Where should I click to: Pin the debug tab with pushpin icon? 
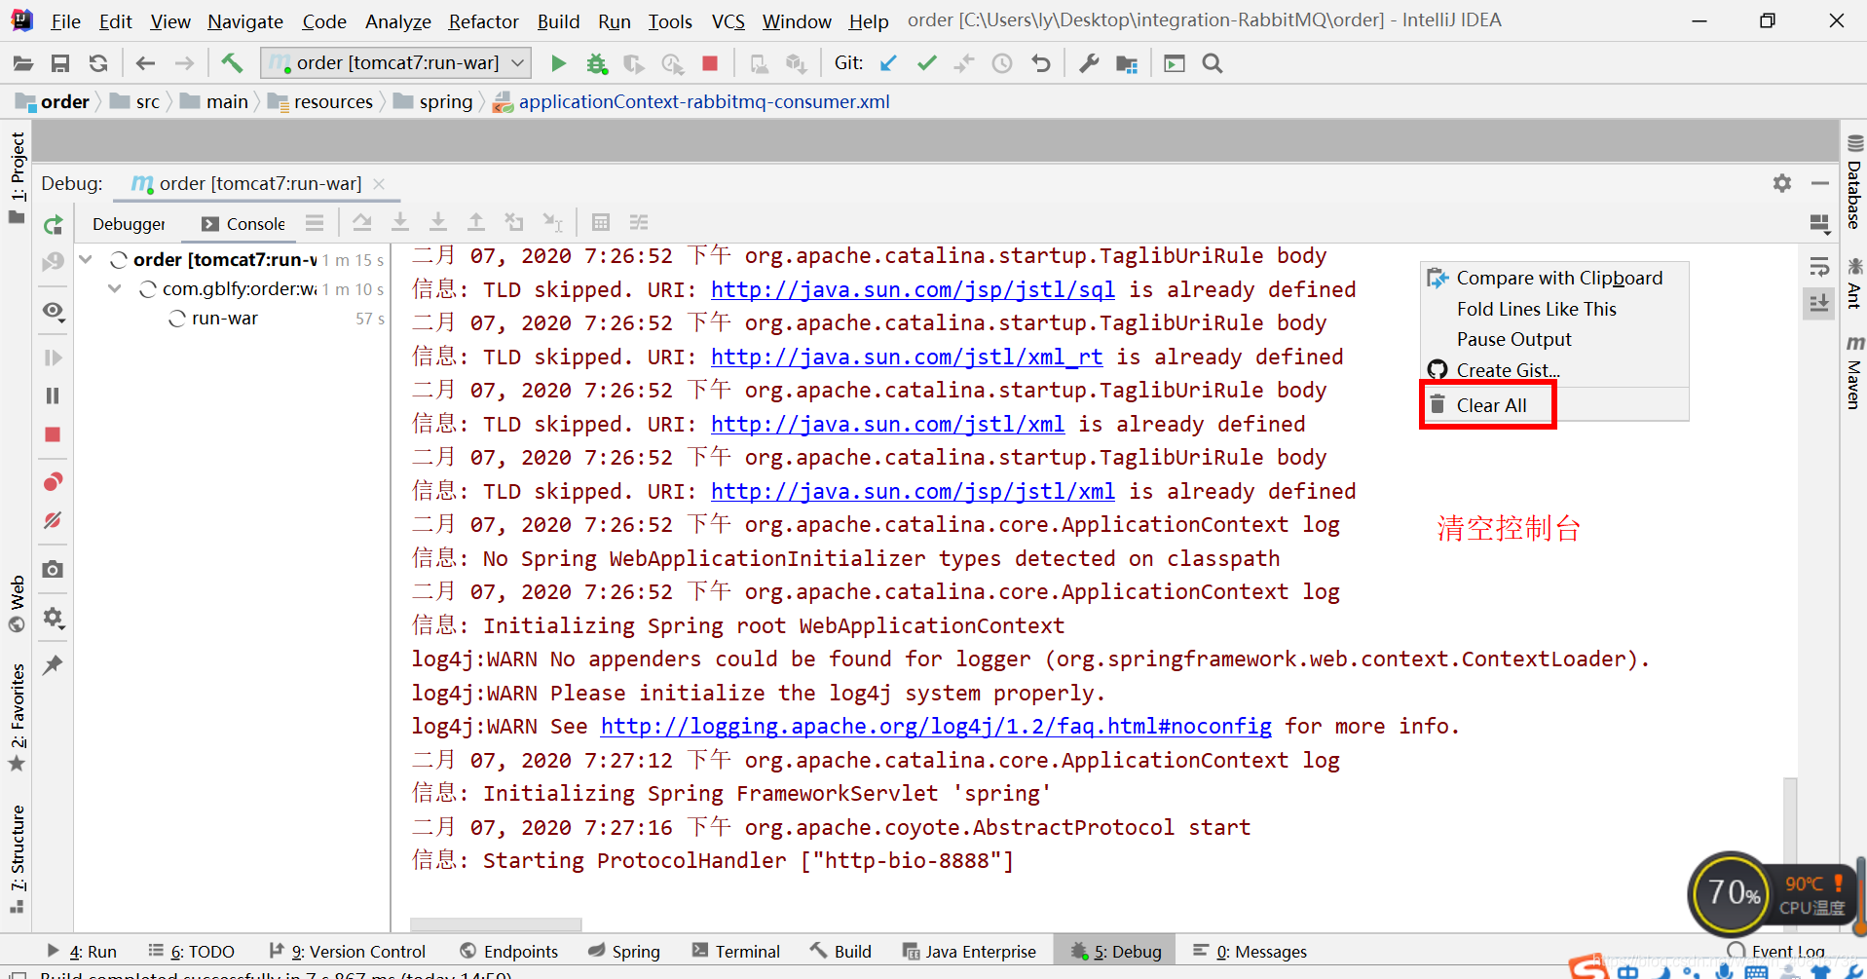click(x=54, y=665)
